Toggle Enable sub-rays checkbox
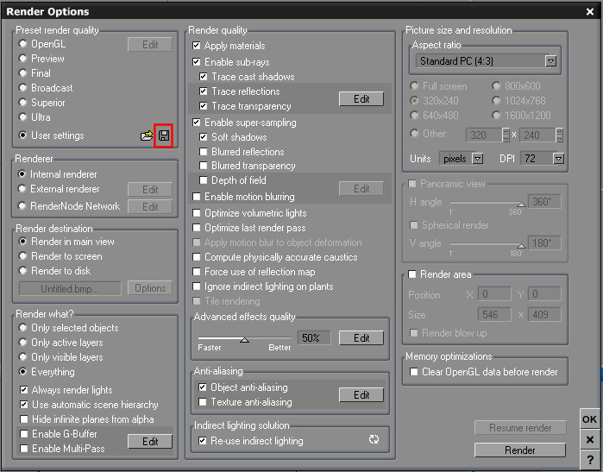Screen dimensions: 603x472 coord(196,61)
